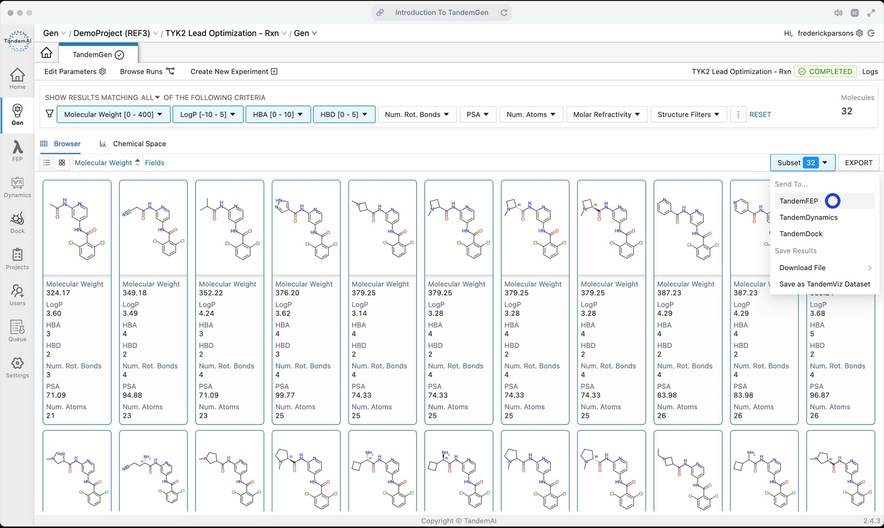Expand the Molecular Weight filter dropdown
This screenshot has height=528, width=884.
click(x=113, y=114)
